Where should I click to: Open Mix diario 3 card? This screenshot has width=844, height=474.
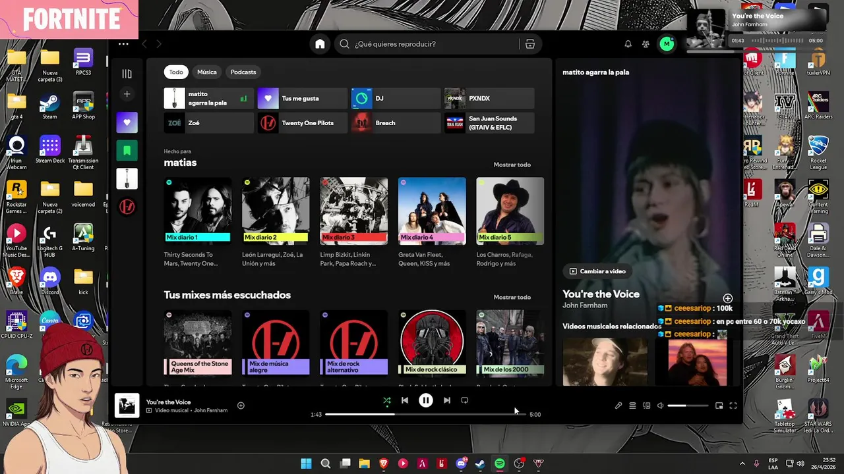(354, 222)
